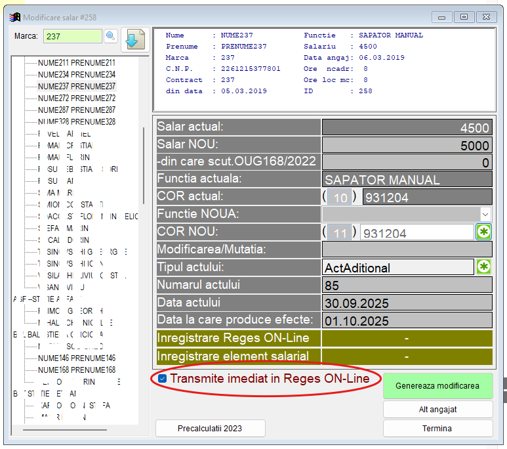Click the Salar NOU field
This screenshot has height=449, width=507.
pyautogui.click(x=407, y=145)
